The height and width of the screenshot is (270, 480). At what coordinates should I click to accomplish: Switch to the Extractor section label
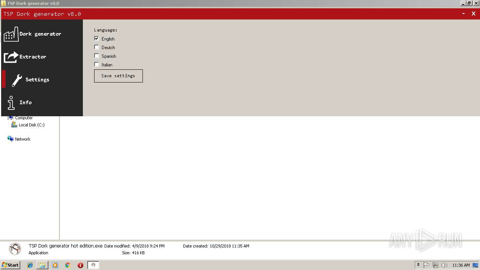click(33, 57)
